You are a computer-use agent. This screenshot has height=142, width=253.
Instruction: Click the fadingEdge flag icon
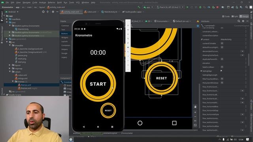coord(221,71)
